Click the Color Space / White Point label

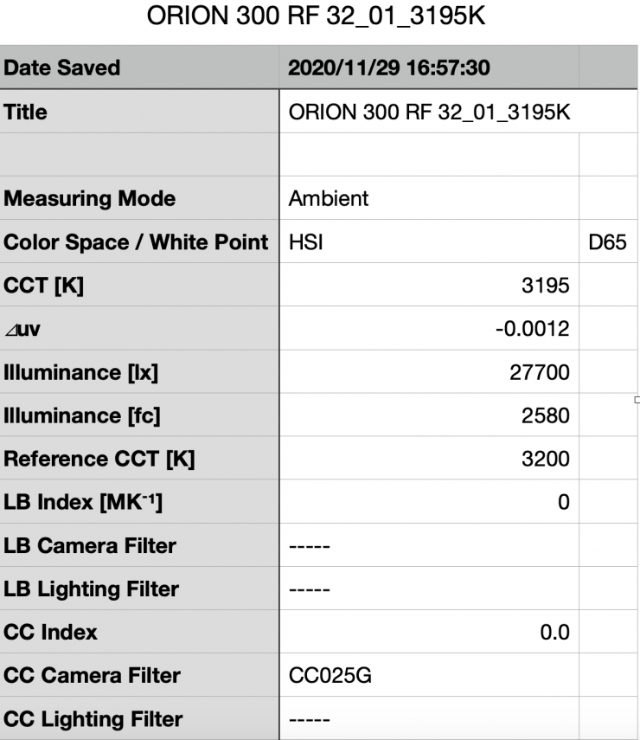click(x=135, y=242)
